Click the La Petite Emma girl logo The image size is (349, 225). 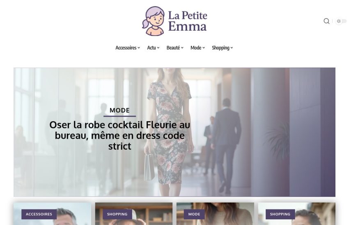154,21
